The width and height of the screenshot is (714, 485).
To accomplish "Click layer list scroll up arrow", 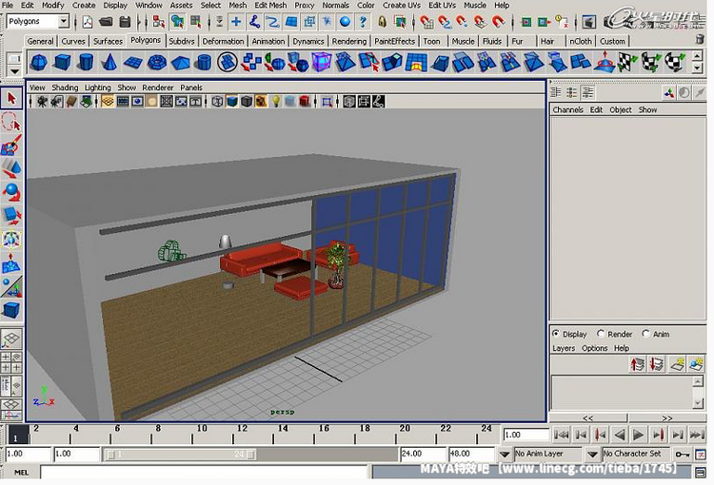I will coord(698,381).
